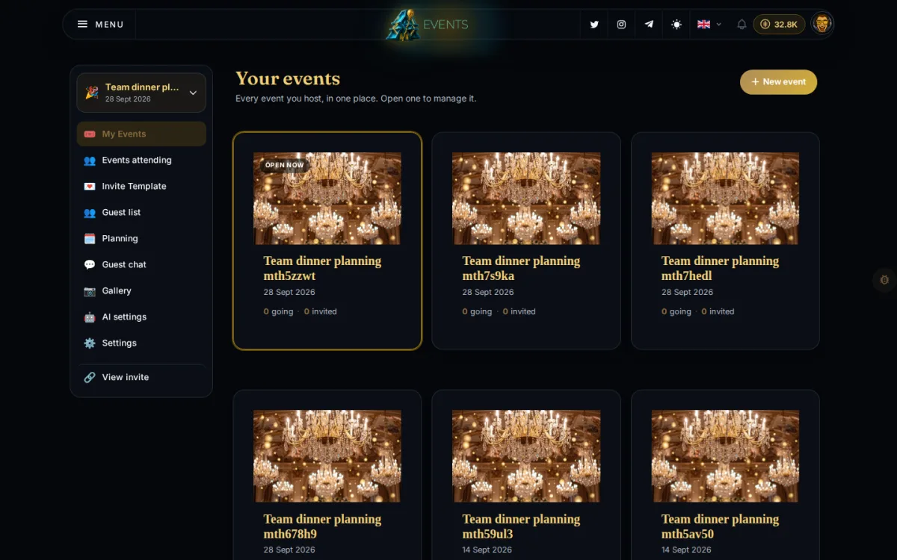Viewport: 897px width, 560px height.
Task: Open the mth7s9ka event thumbnail
Action: [526, 199]
